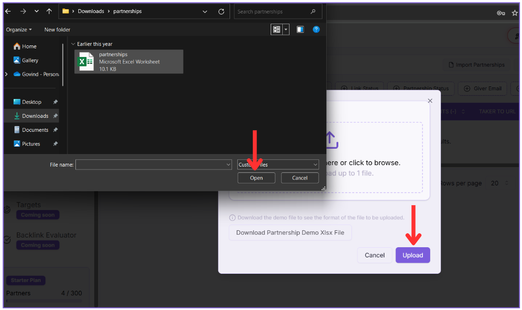Expand the Govind Personal OneDrive node
This screenshot has height=310, width=522.
point(6,74)
